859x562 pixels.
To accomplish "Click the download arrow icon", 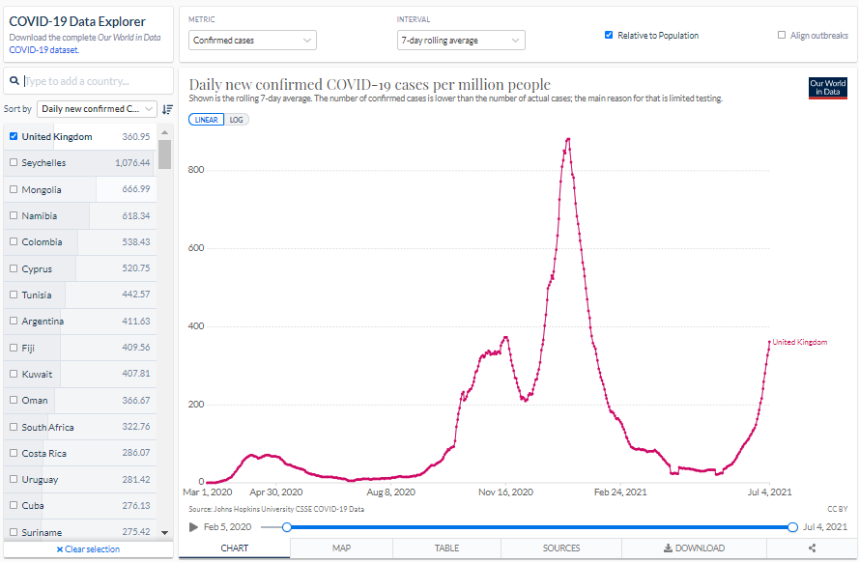I will click(668, 548).
